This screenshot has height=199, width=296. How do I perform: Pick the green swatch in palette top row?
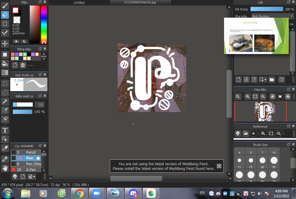pyautogui.click(x=25, y=54)
